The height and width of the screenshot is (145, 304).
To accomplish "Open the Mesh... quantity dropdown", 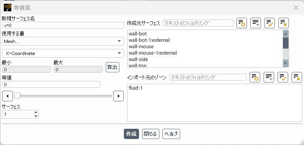I will [63, 41].
